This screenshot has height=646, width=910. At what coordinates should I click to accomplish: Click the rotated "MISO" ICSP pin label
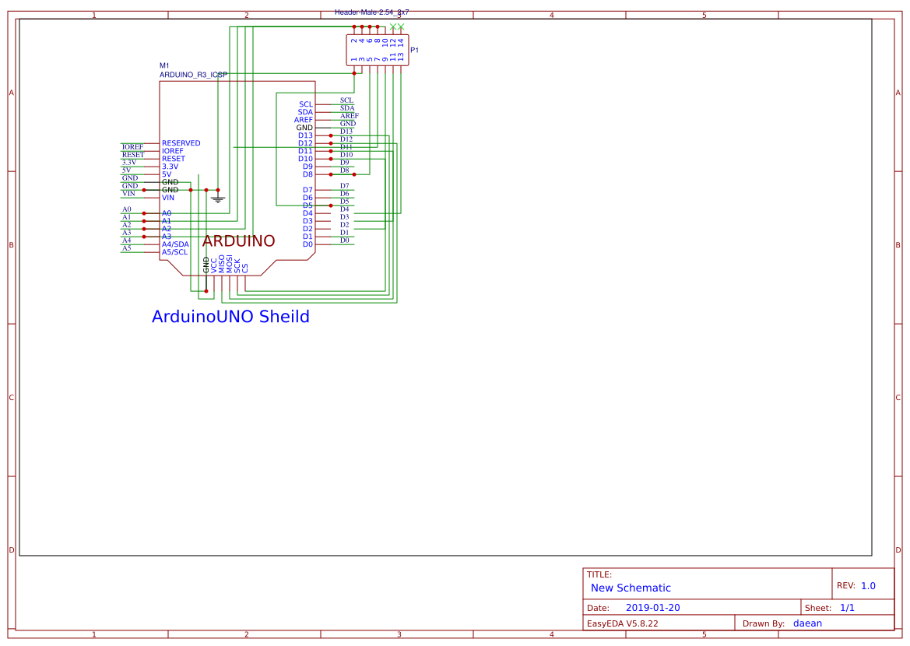(222, 264)
